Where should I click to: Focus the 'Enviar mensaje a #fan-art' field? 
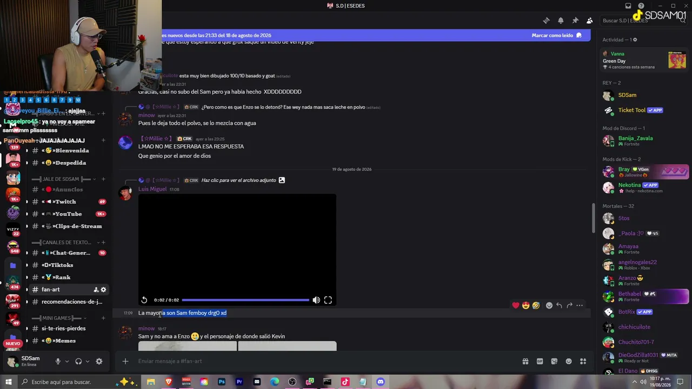tap(324, 361)
